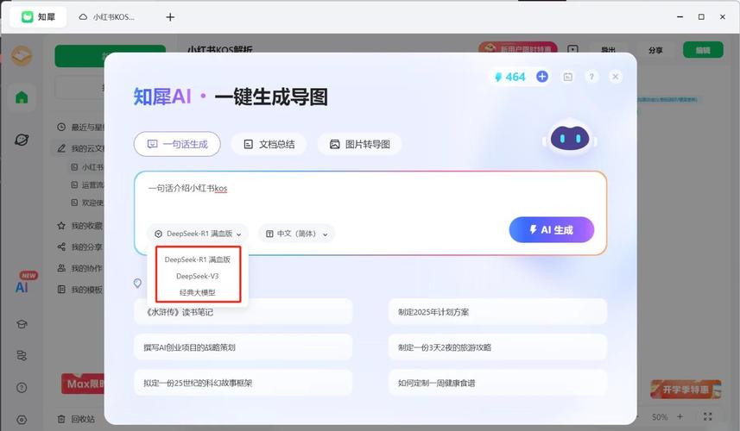Select the 制定一份3天2夜的旅游攻略 suggestion

click(497, 347)
